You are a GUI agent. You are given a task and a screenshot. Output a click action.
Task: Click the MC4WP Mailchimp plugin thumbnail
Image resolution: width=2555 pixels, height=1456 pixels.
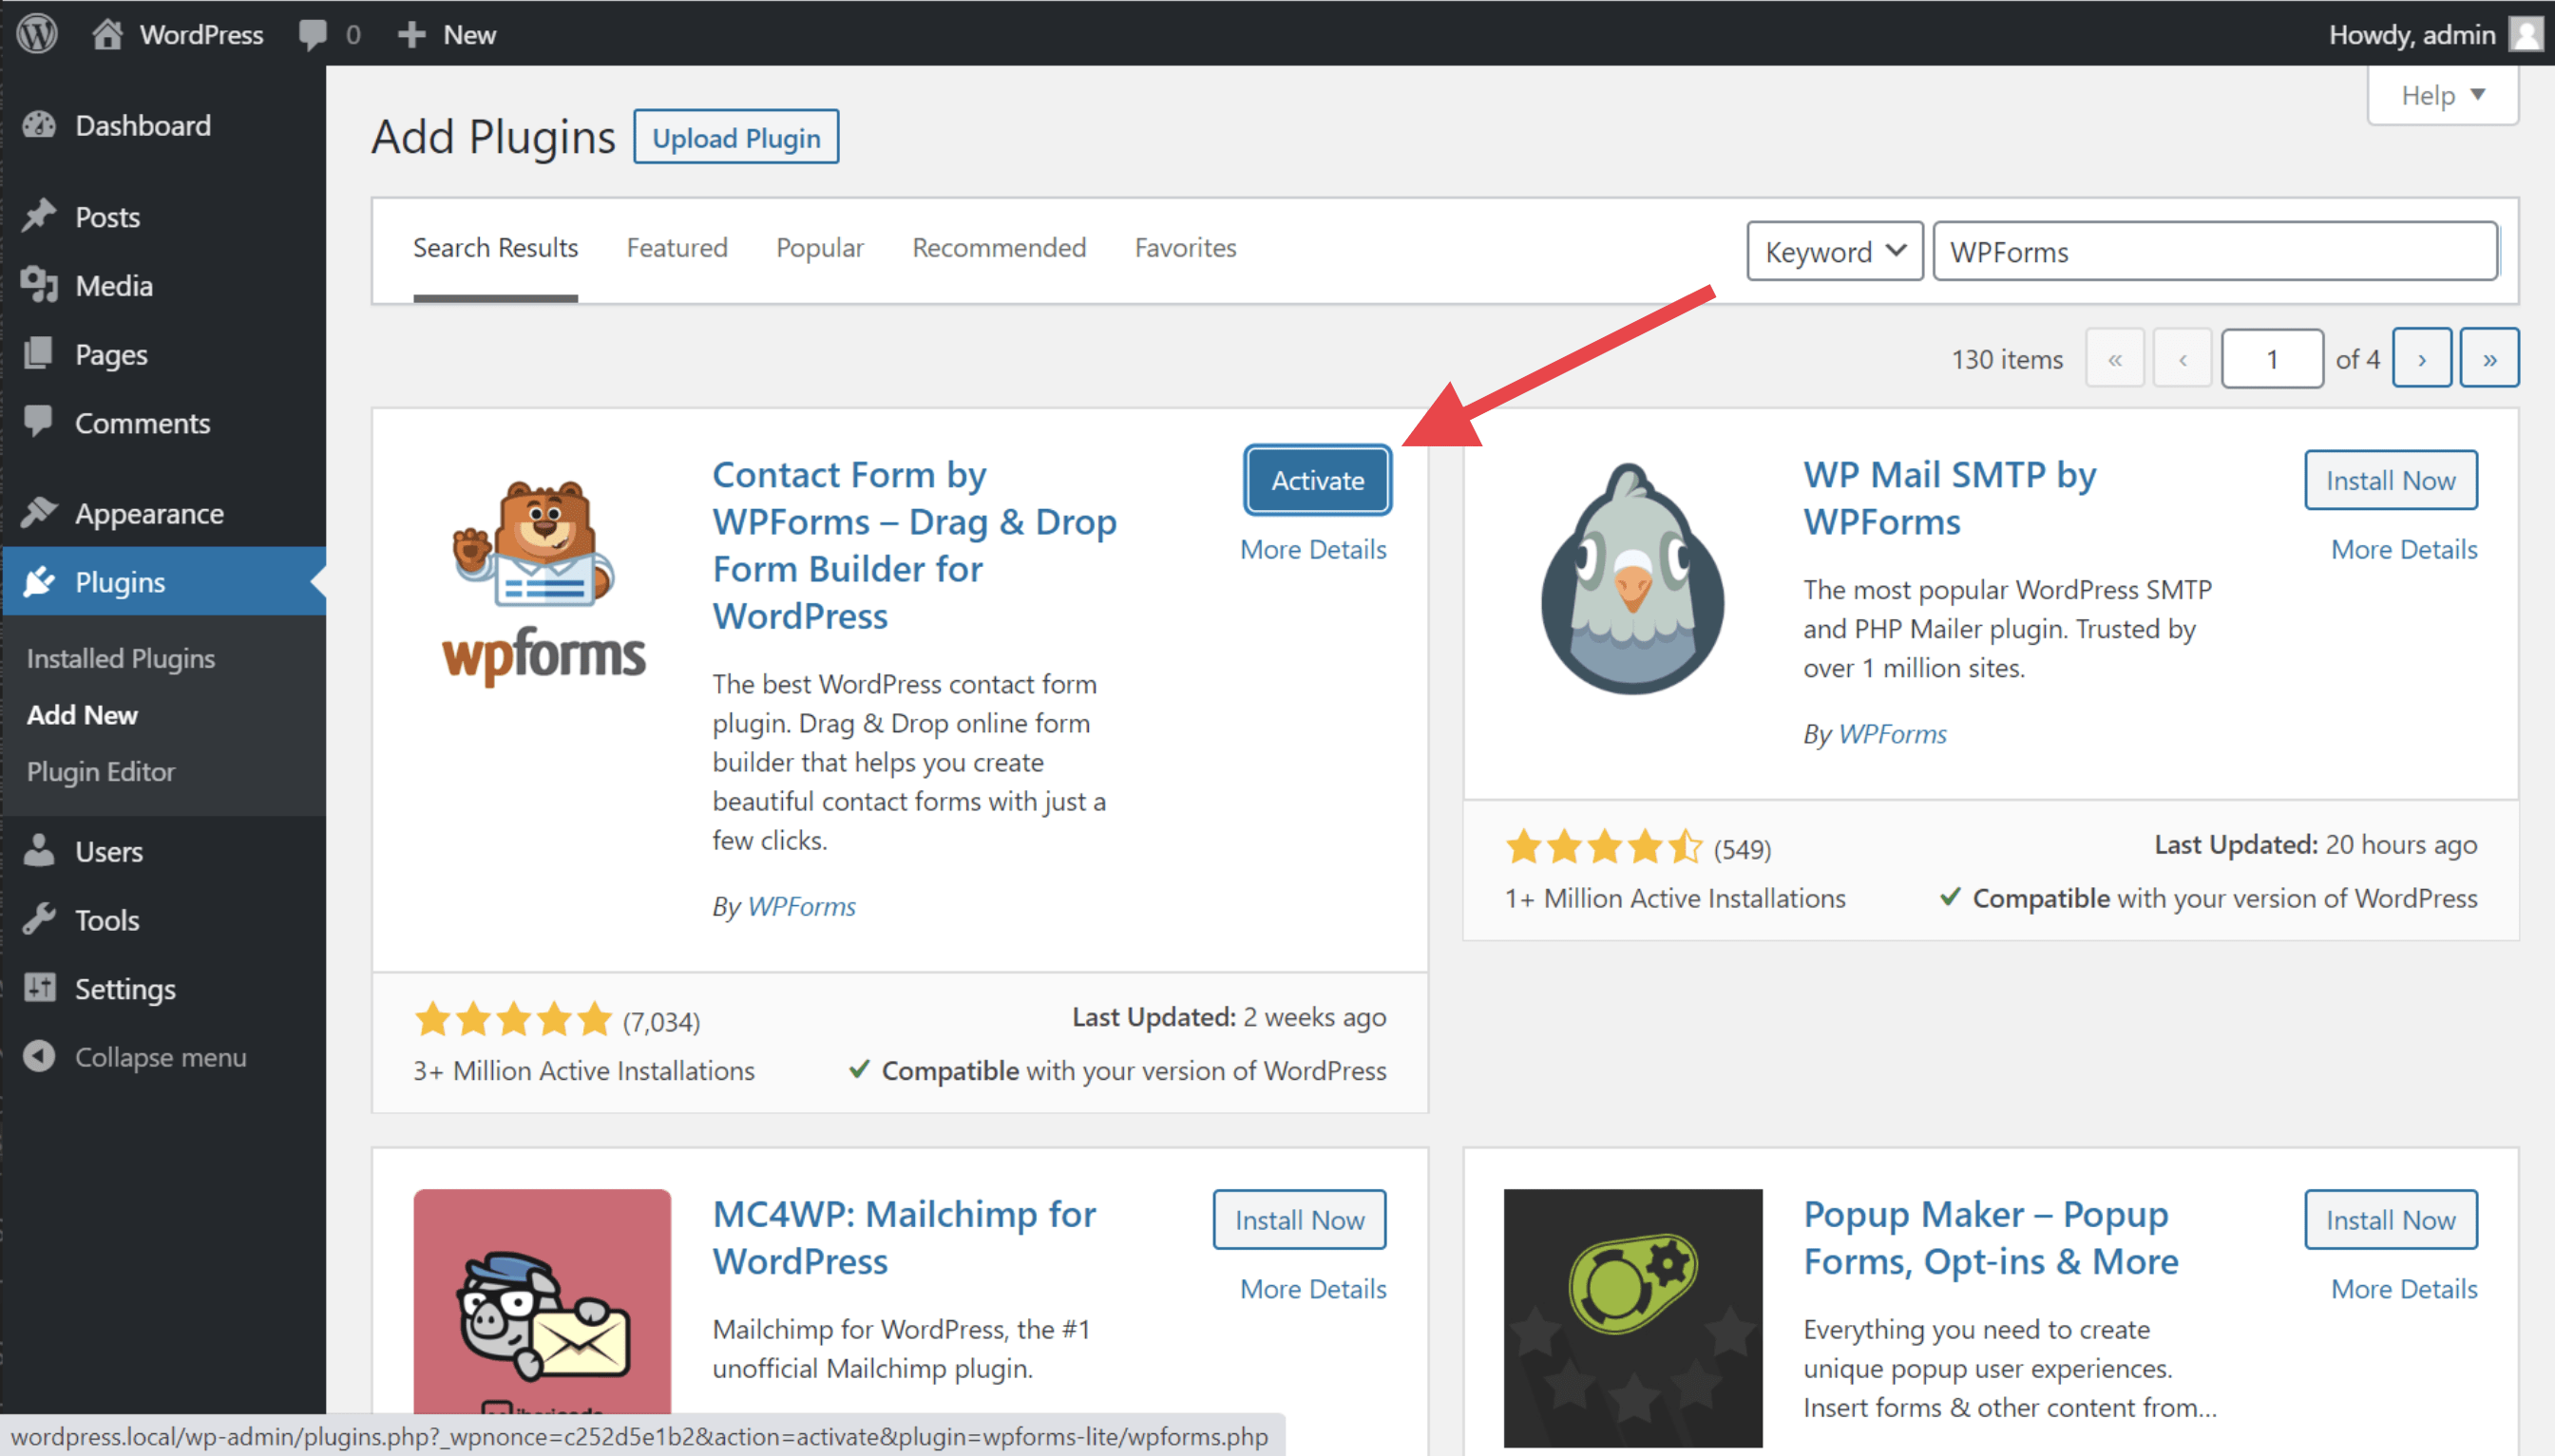point(543,1302)
